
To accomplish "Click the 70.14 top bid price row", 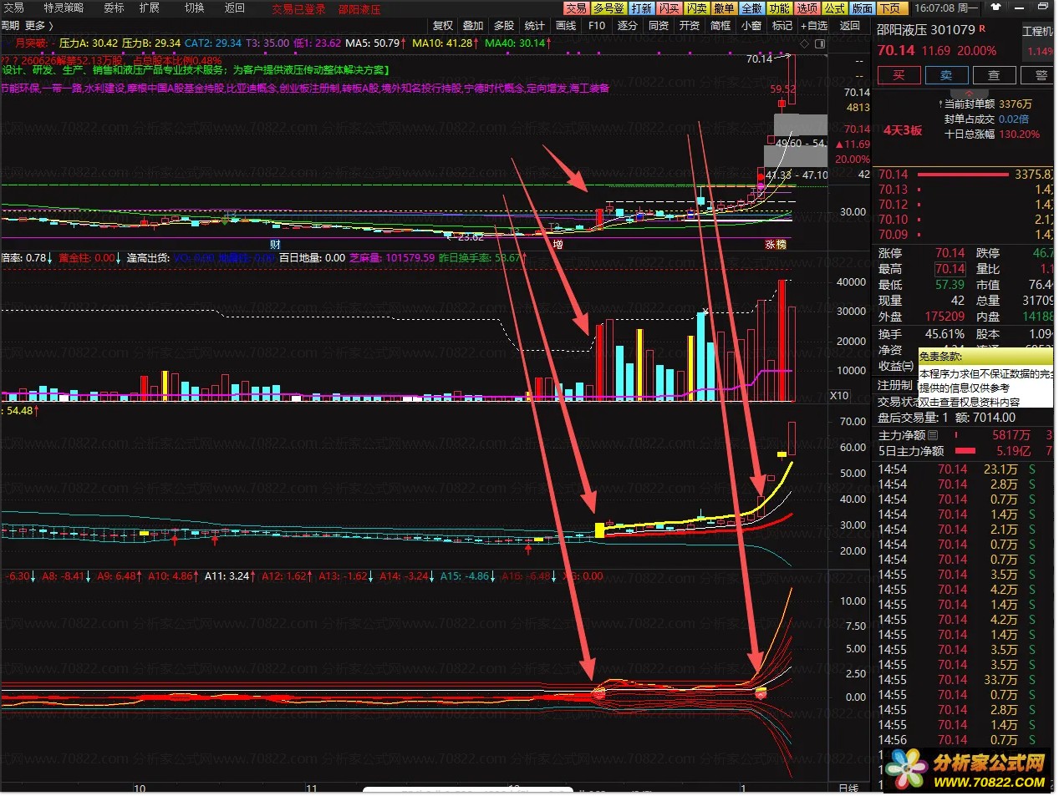I will click(x=961, y=175).
